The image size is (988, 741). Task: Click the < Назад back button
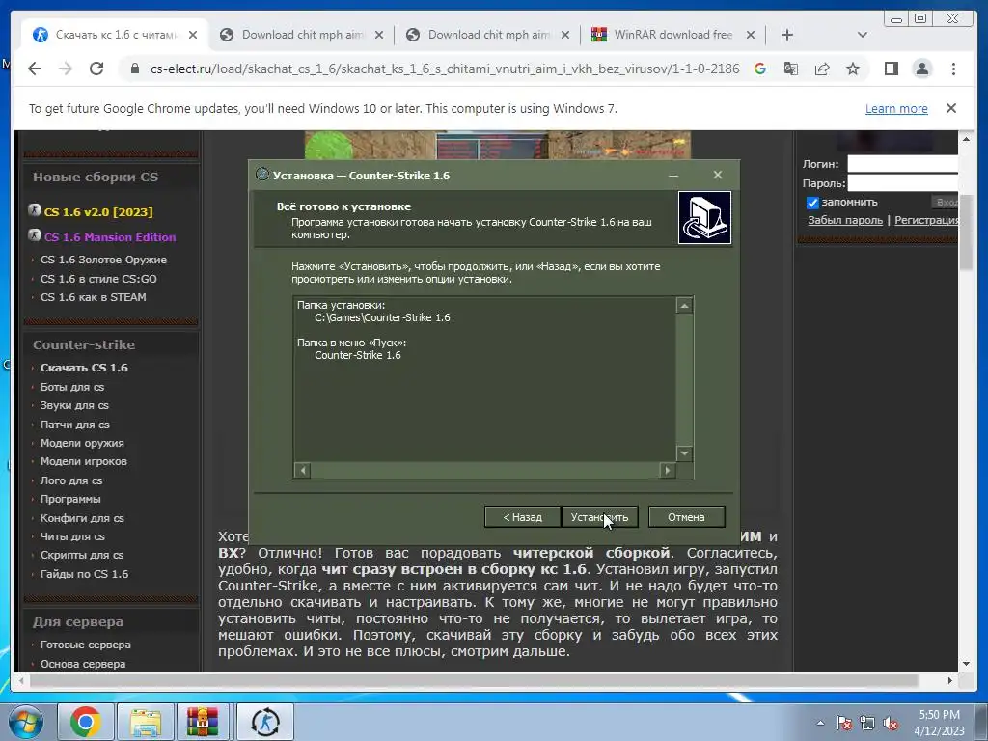(x=522, y=517)
